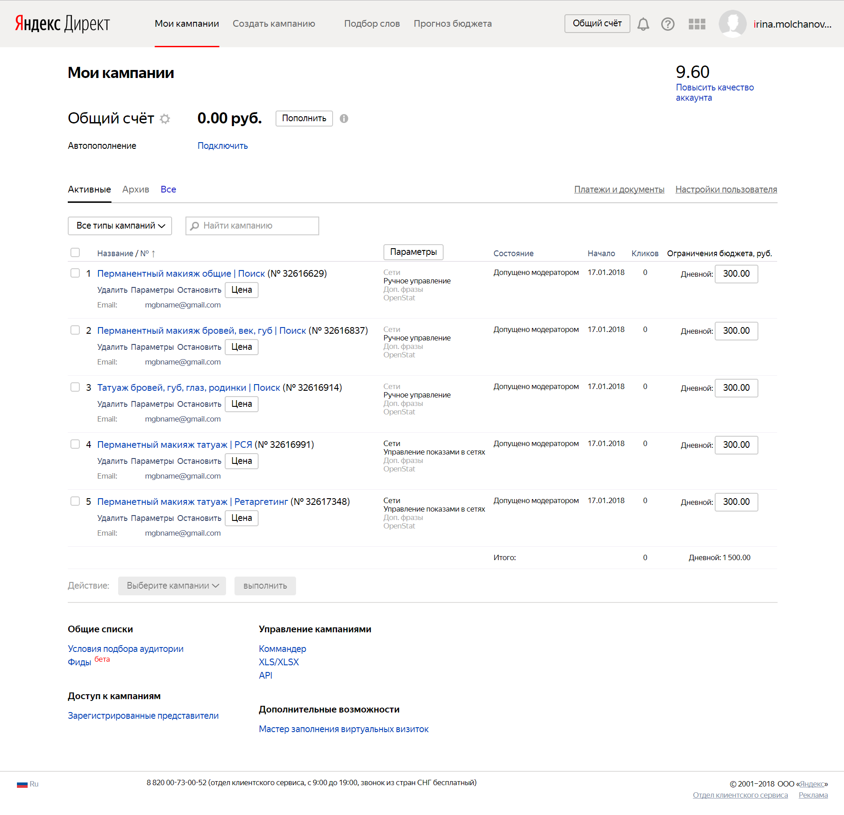This screenshot has width=844, height=815.
Task: Click Остановить for campaign 3
Action: coord(199,404)
